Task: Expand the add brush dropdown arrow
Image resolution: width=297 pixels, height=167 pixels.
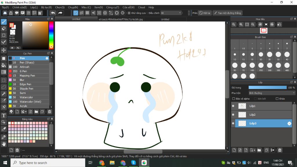Action: pos(26,112)
